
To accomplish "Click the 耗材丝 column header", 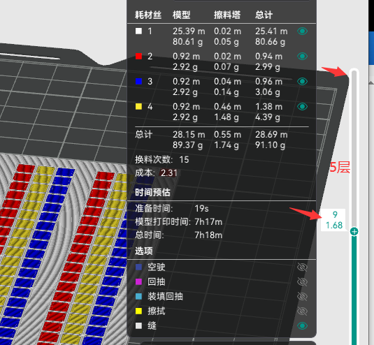I will 148,15.
